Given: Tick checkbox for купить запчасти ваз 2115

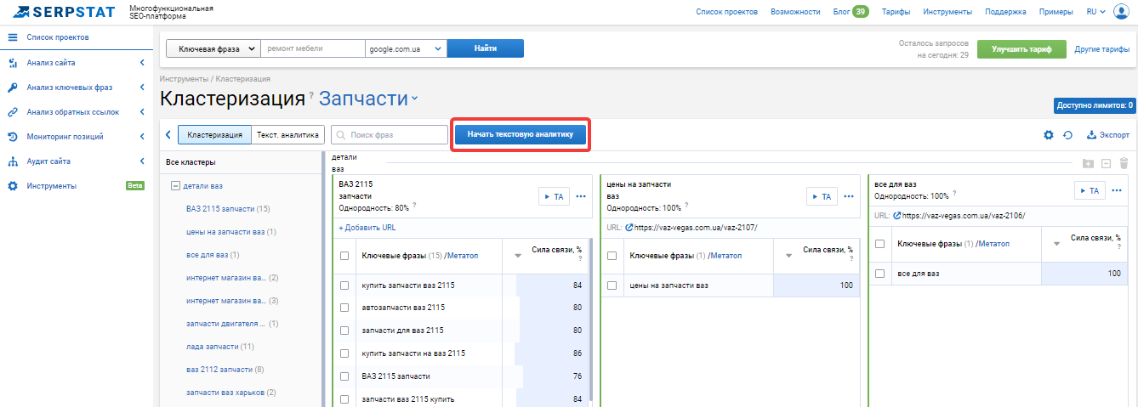Looking at the screenshot, I should [344, 285].
